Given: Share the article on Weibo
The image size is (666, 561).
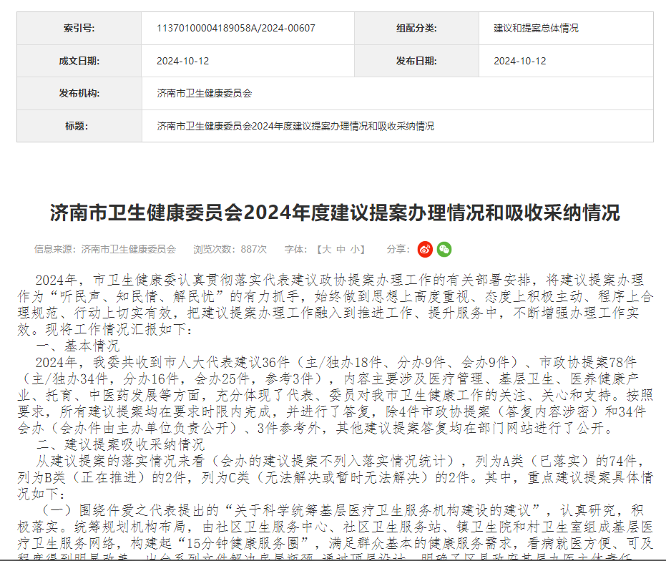Looking at the screenshot, I should [x=426, y=249].
